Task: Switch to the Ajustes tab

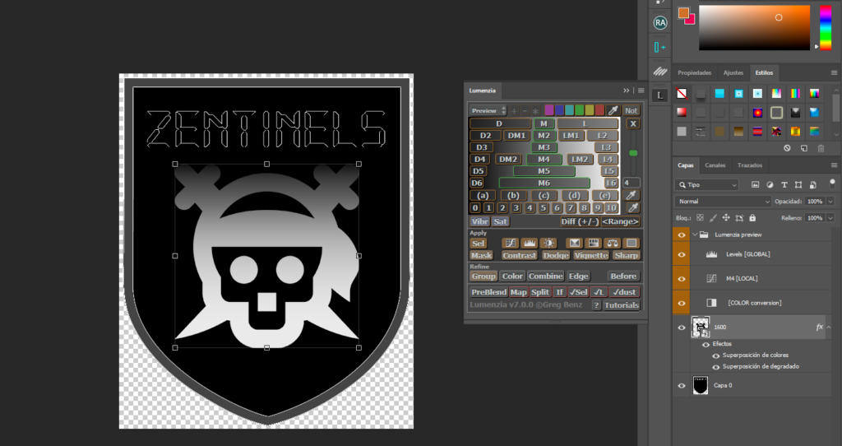Action: pyautogui.click(x=733, y=72)
